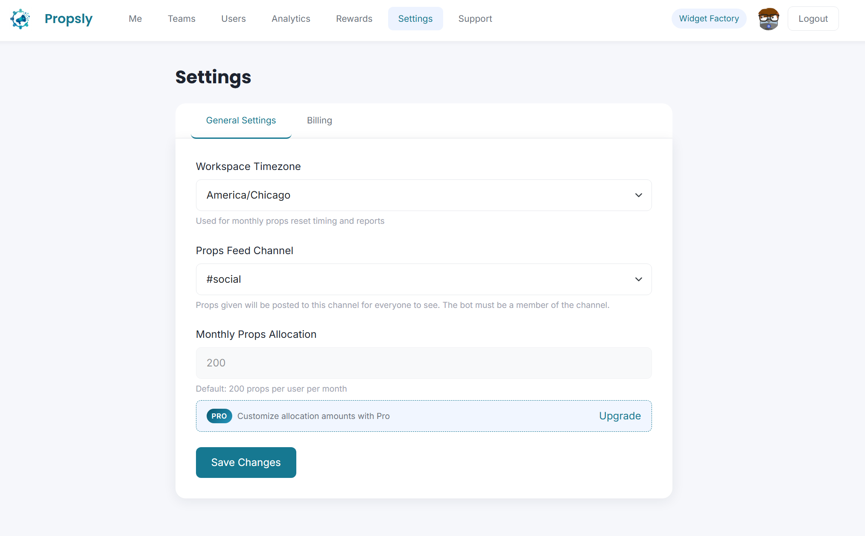Screen dimensions: 865x536
Task: Open the Me menu item
Action: click(x=135, y=18)
